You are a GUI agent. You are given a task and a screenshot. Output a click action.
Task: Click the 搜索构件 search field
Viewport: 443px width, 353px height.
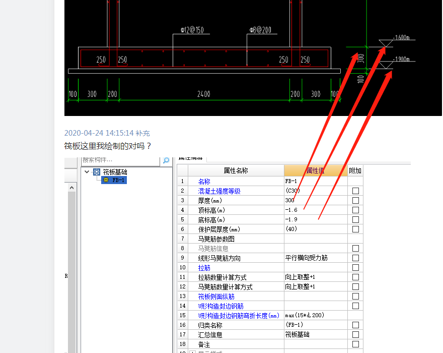[x=121, y=160]
